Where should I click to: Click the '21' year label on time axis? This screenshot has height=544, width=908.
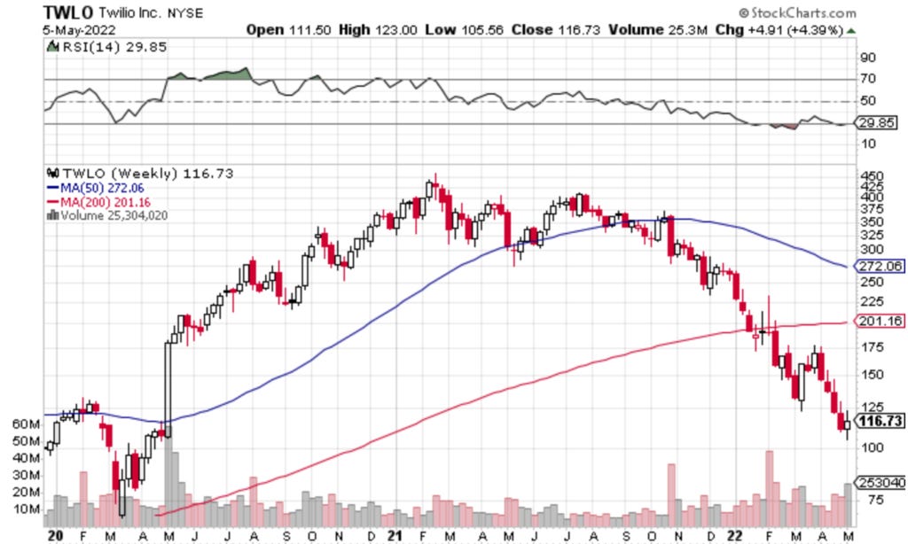[395, 536]
